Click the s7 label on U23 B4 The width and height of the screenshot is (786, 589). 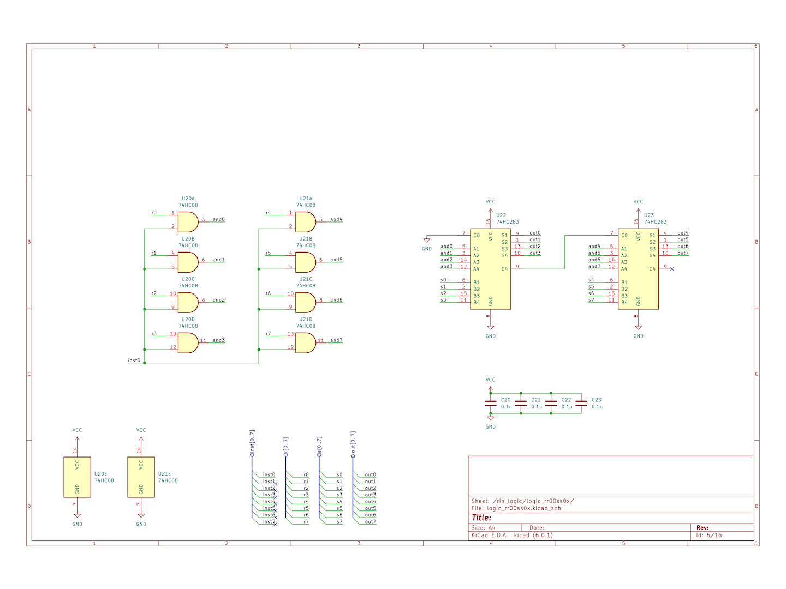pos(591,300)
